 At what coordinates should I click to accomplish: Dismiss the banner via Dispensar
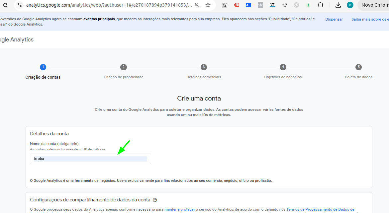click(334, 19)
